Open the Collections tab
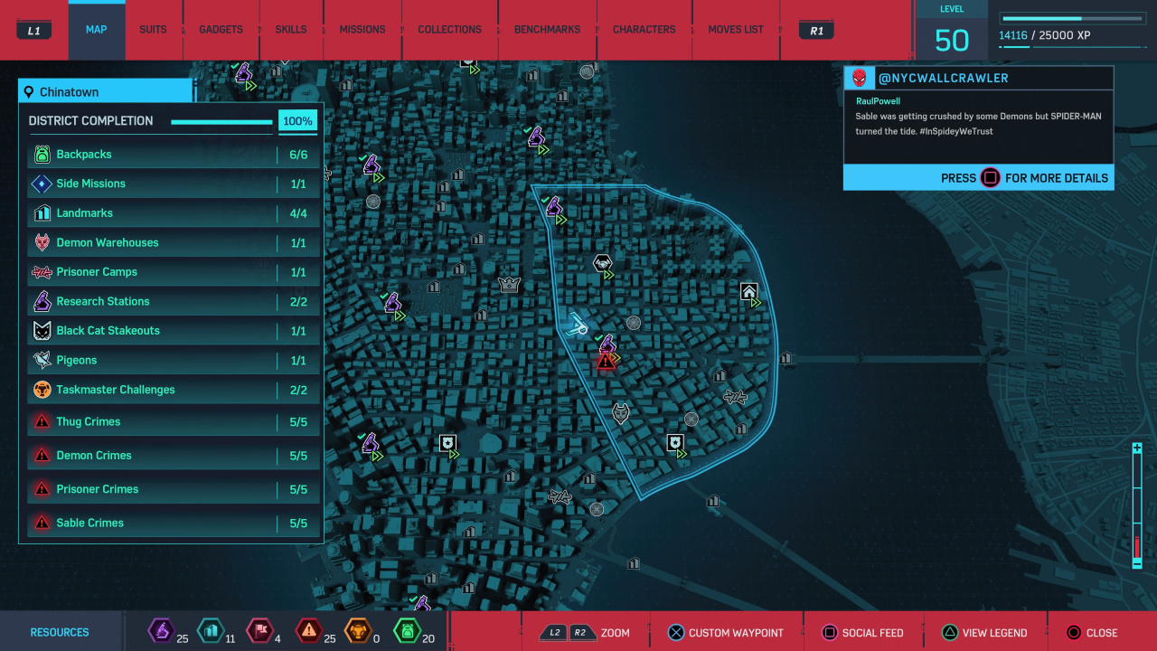This screenshot has height=651, width=1157. click(x=449, y=30)
